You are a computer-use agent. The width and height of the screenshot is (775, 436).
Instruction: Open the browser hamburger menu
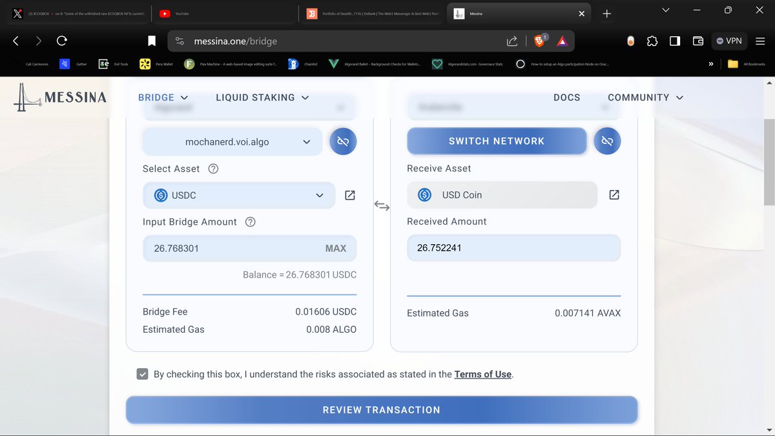(x=759, y=41)
